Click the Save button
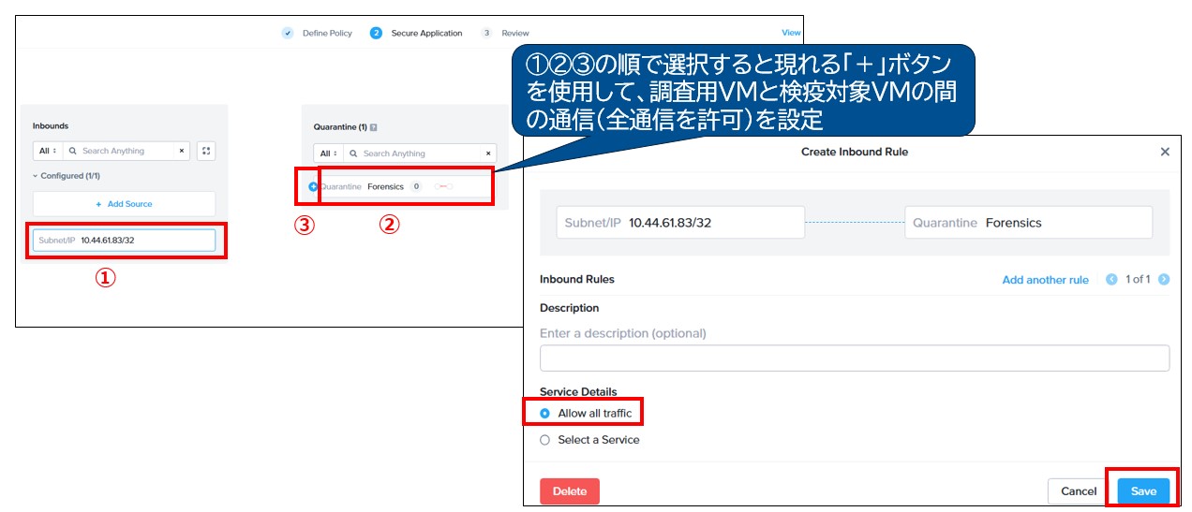The height and width of the screenshot is (512, 1192). click(x=1143, y=491)
